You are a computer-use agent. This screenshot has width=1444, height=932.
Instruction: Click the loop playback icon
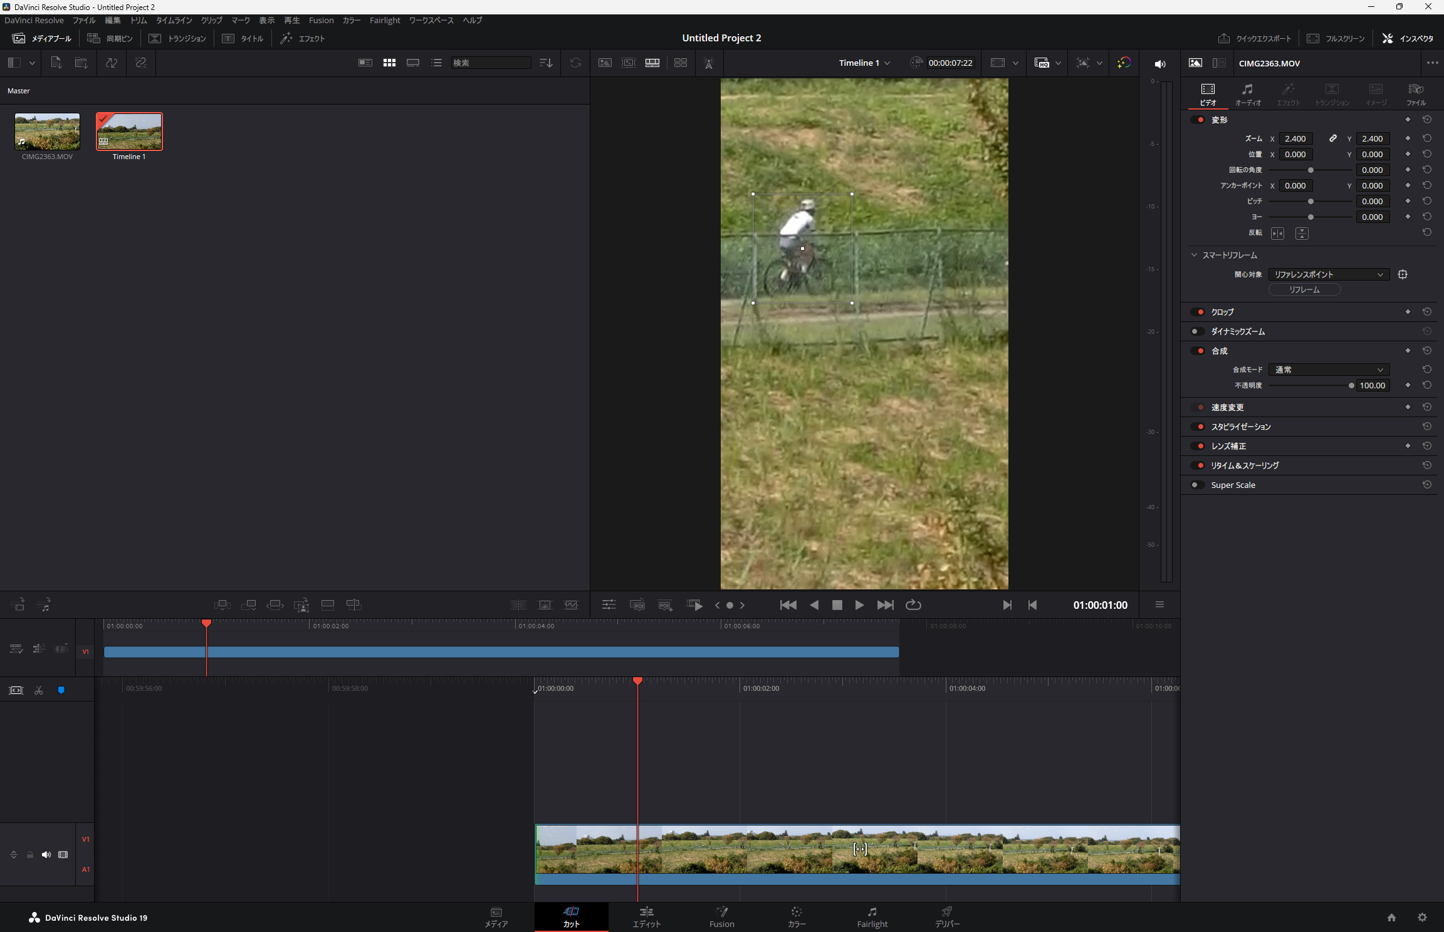(x=913, y=604)
